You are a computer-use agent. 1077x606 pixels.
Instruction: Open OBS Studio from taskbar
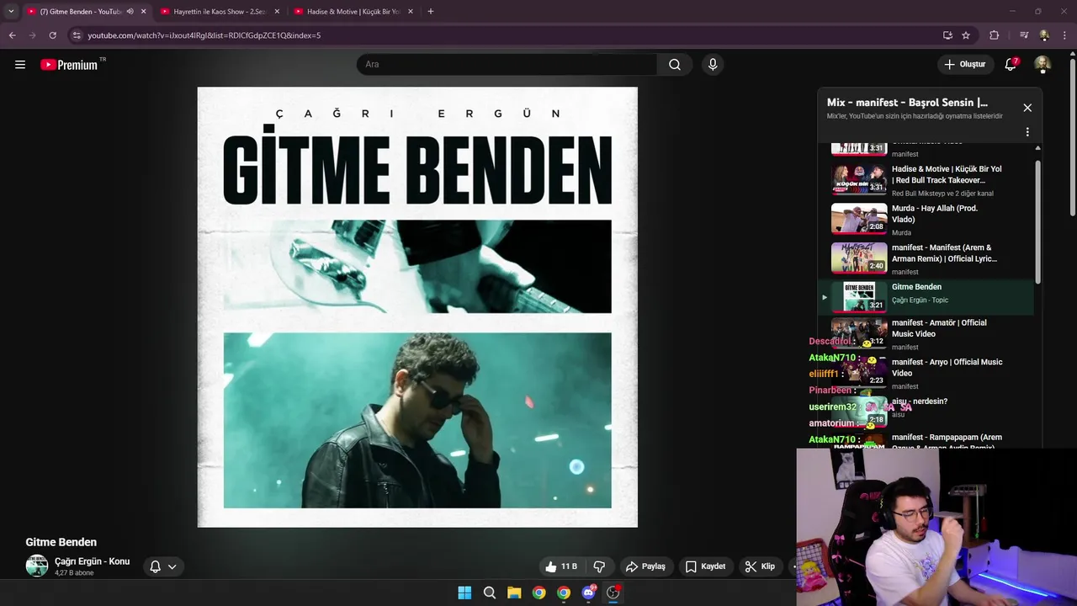(613, 593)
